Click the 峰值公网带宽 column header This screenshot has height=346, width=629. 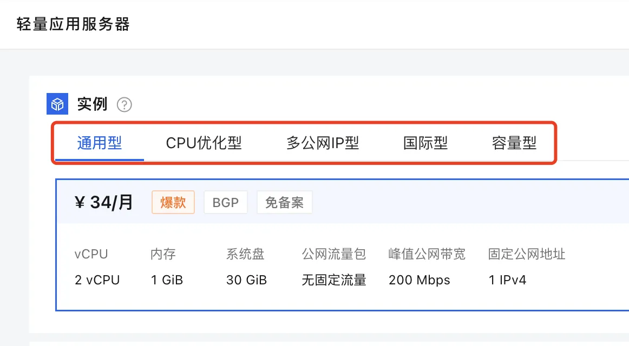pos(425,254)
